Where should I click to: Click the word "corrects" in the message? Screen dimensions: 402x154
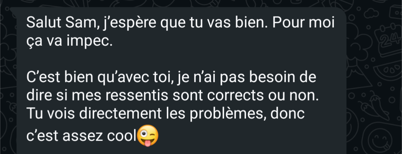pos(235,96)
